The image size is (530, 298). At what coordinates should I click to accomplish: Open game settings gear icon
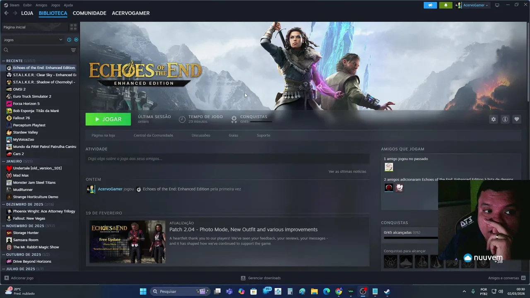click(x=493, y=119)
